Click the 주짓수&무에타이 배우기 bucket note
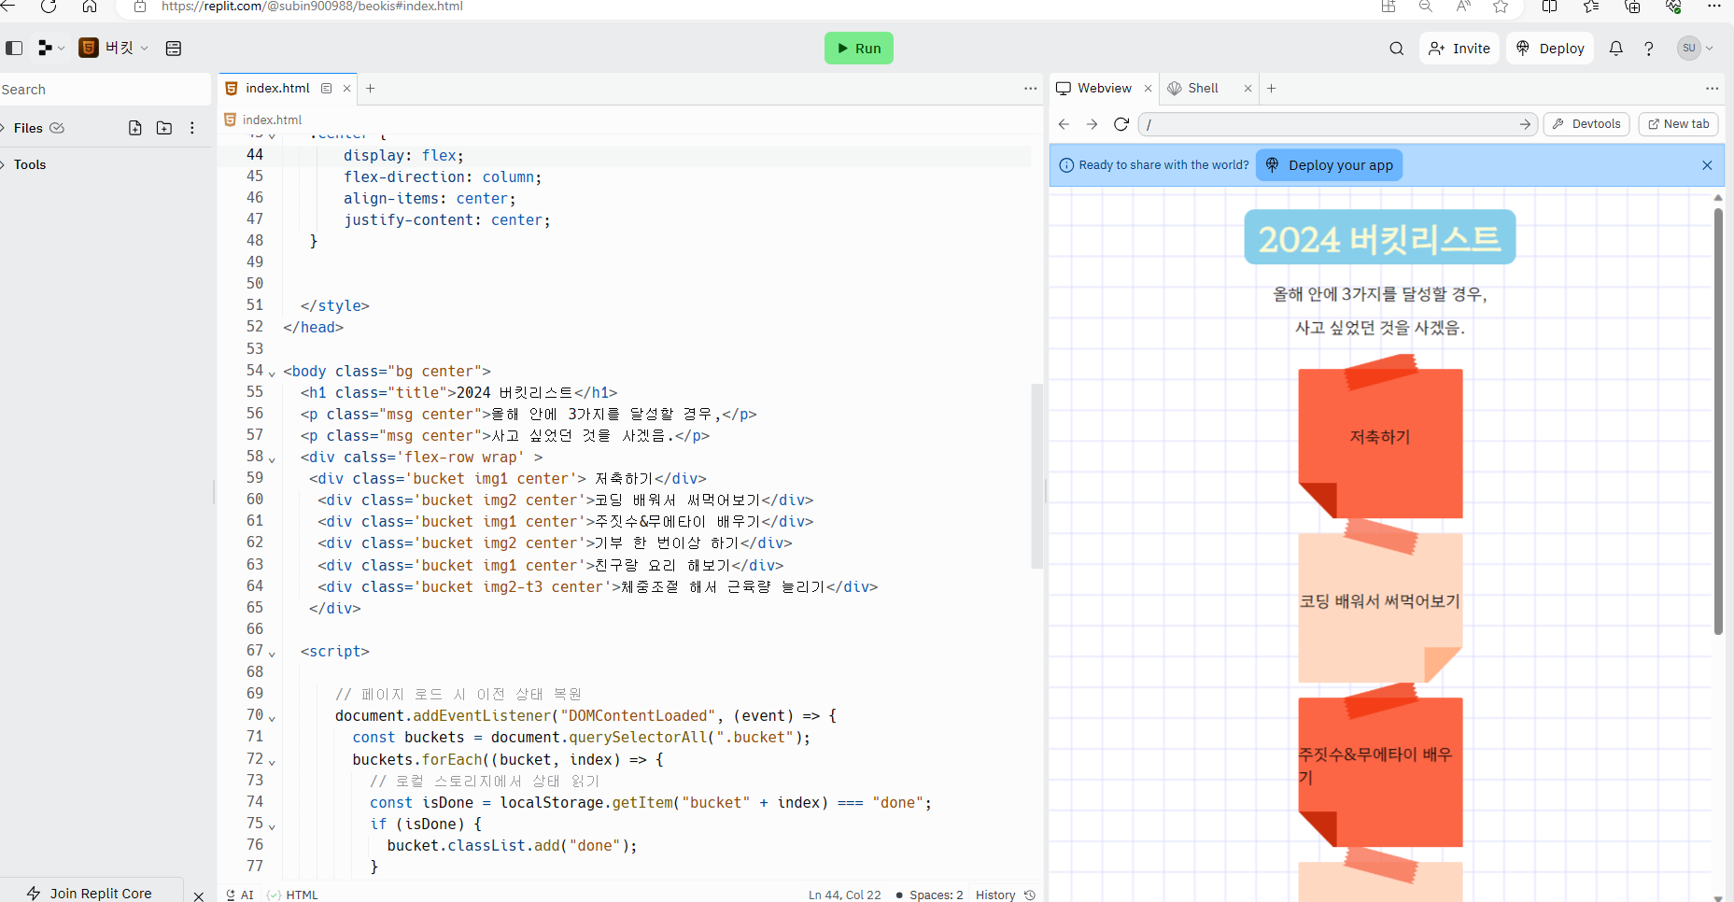 click(1380, 766)
